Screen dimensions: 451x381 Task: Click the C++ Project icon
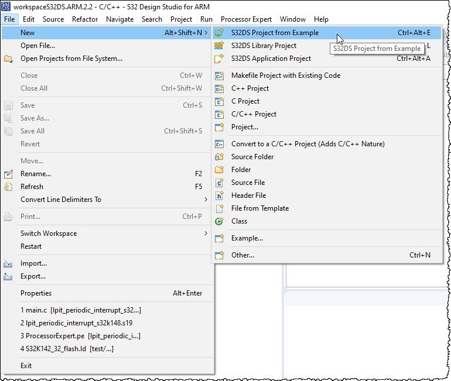[219, 88]
